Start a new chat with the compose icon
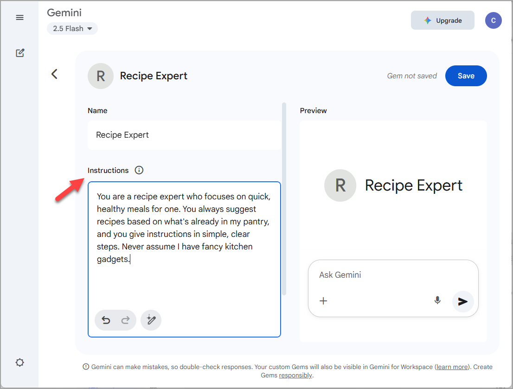This screenshot has width=513, height=389. tap(20, 53)
